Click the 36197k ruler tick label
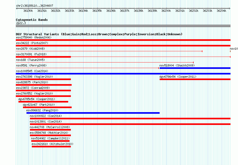 tap(125, 11)
